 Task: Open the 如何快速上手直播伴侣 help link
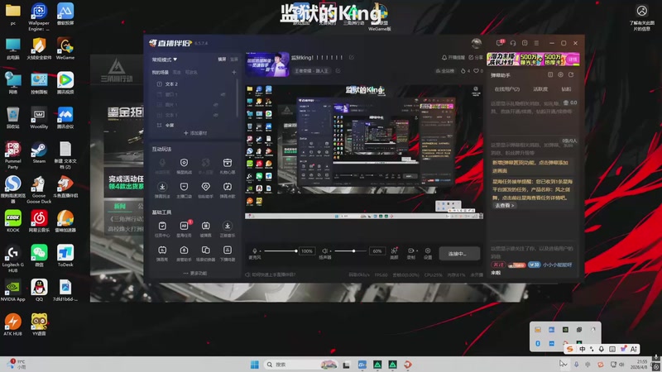(271, 274)
